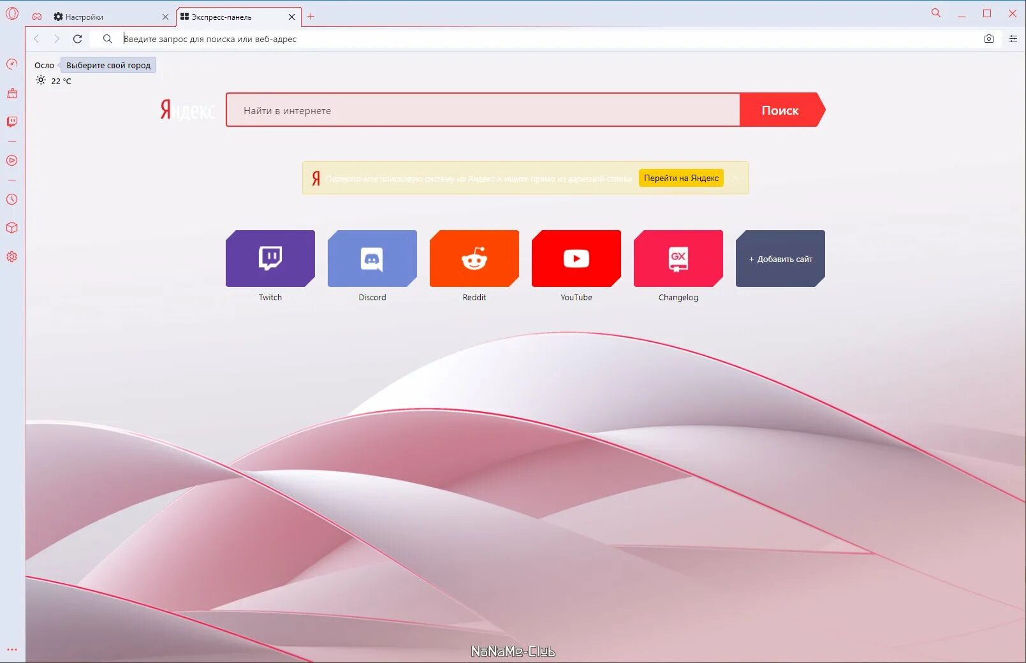
Task: Click the Осло city weather label
Action: (44, 65)
